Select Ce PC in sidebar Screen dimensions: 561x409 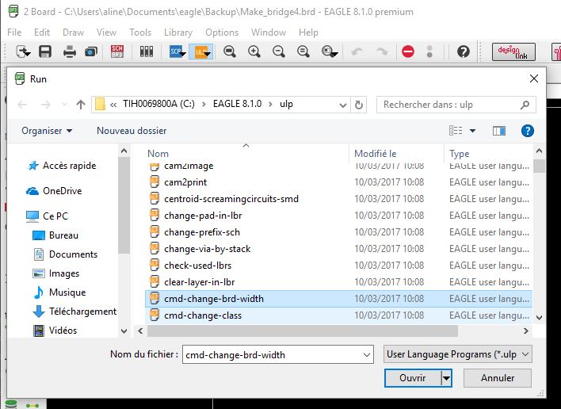(x=48, y=216)
